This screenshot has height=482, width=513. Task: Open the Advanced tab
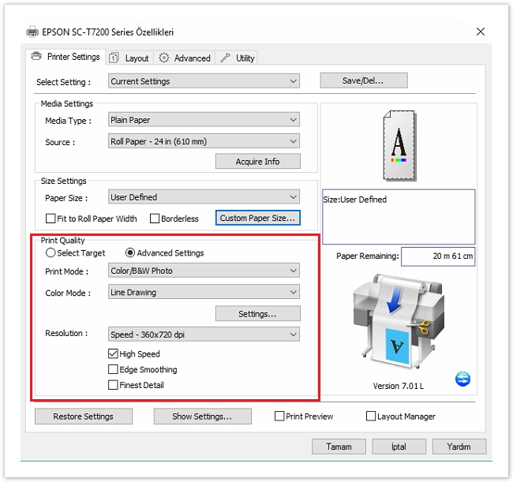(x=185, y=58)
